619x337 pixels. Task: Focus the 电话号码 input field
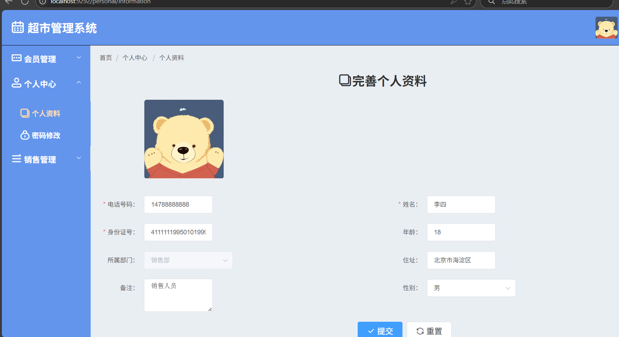pos(178,205)
